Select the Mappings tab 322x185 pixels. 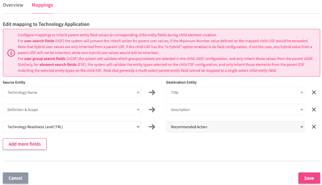[42, 5]
